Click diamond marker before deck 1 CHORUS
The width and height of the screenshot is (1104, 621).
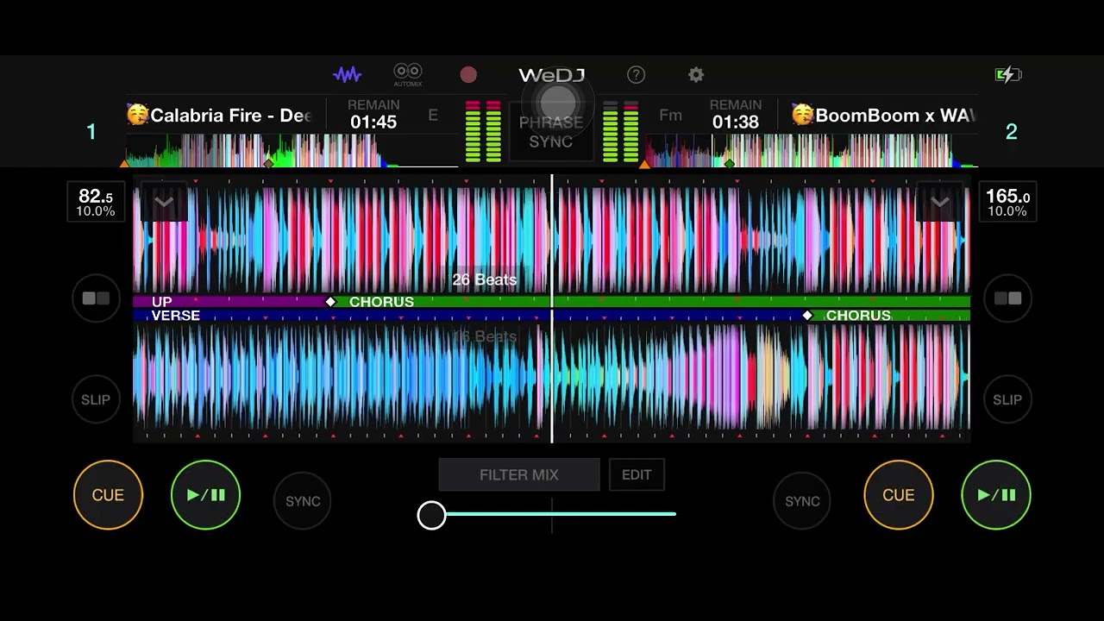click(x=330, y=302)
